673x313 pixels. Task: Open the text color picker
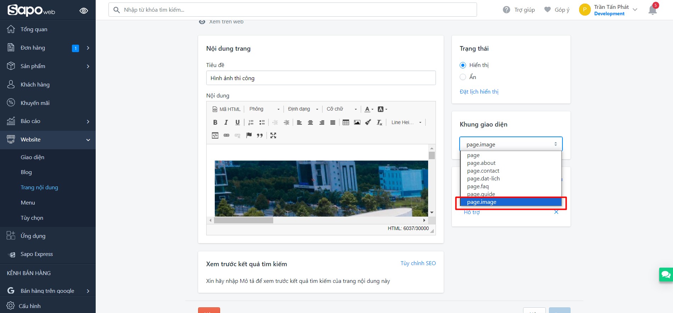coord(369,109)
